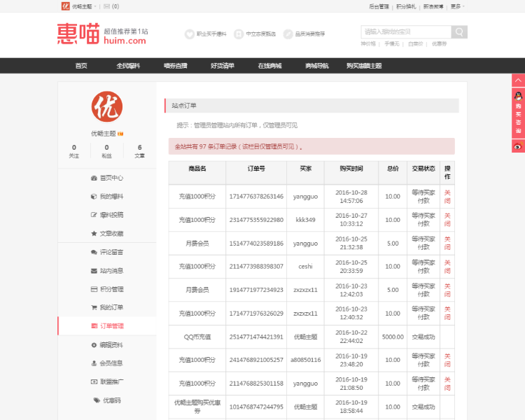Click 优畅主题 username under avatar
This screenshot has width=525, height=420.
(104, 134)
